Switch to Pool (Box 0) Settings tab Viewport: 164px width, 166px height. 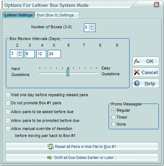pos(57,15)
